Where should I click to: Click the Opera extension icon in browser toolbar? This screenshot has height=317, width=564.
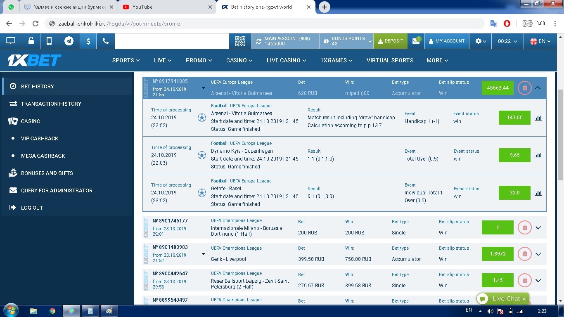[x=507, y=24]
